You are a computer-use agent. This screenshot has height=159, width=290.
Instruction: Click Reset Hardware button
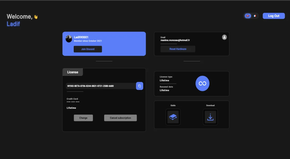tap(178, 49)
